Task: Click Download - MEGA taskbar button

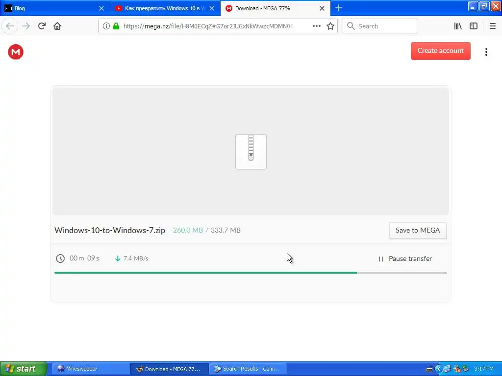Action: click(x=170, y=369)
